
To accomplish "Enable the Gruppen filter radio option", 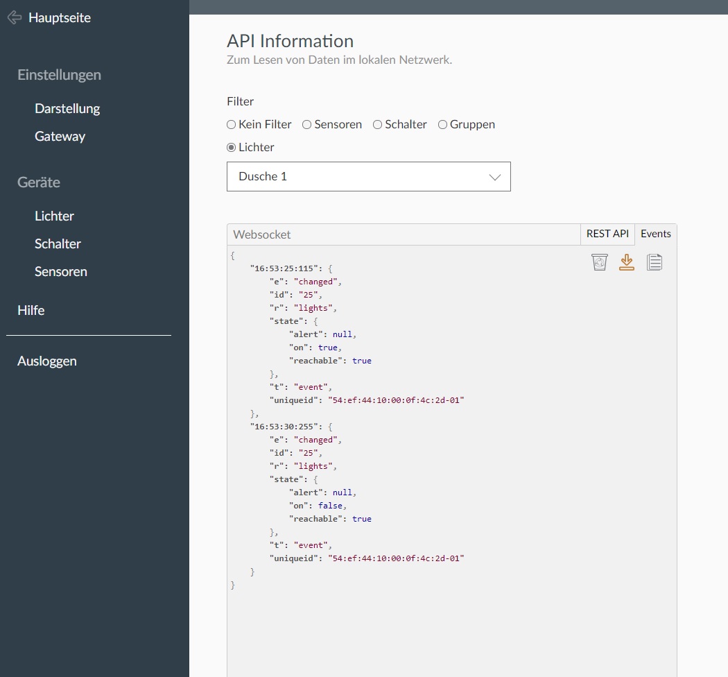I will [x=442, y=125].
